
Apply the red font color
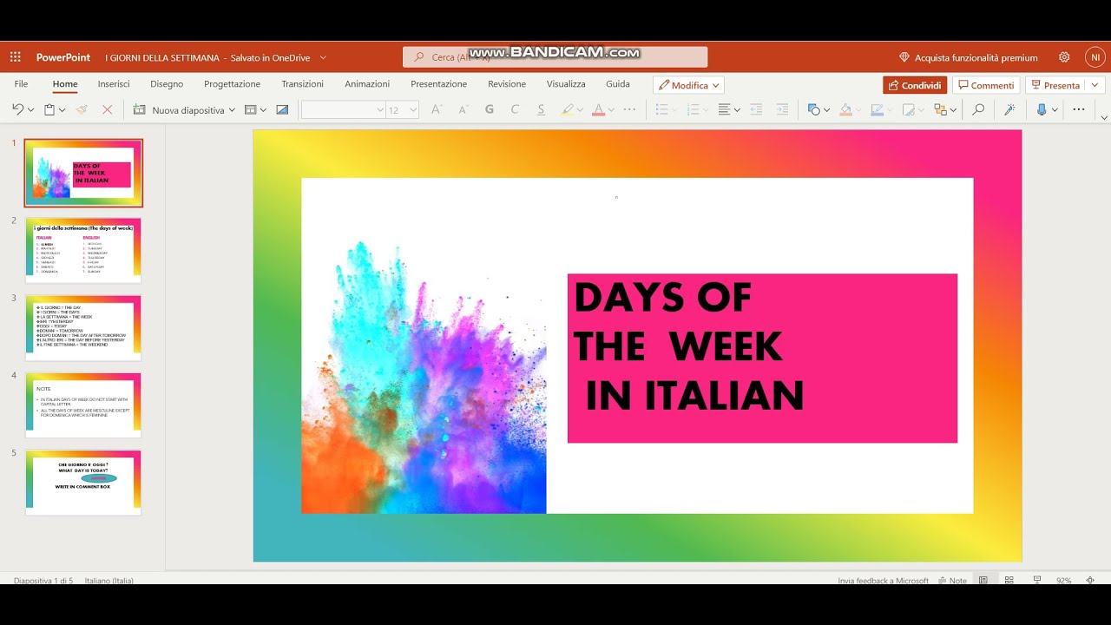(597, 109)
